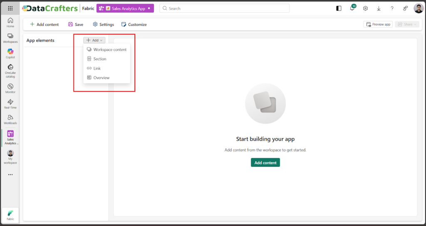Click the Search input field

[x=225, y=8]
